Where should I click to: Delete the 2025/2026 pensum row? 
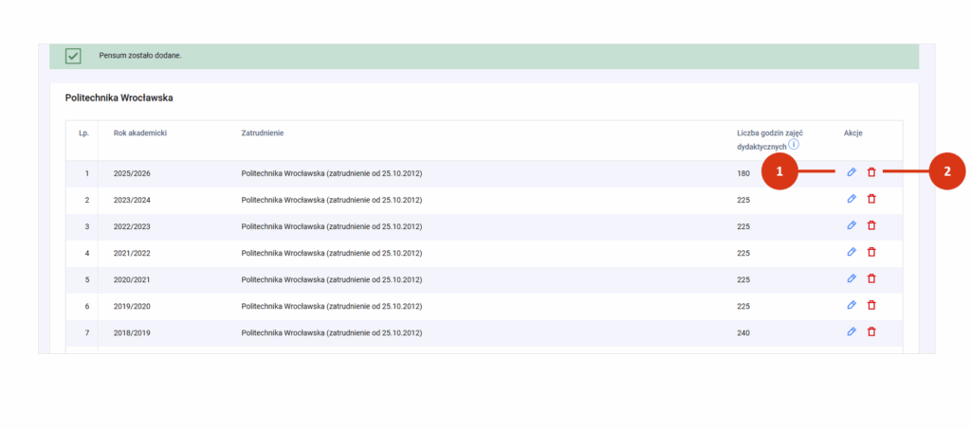tap(871, 172)
